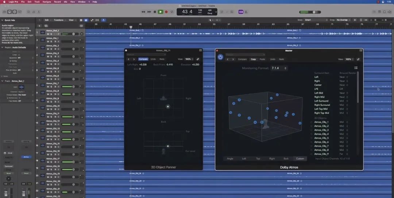Open the Drag mode dropdown showing No Overlap
This screenshot has width=394, height=198.
point(343,20)
